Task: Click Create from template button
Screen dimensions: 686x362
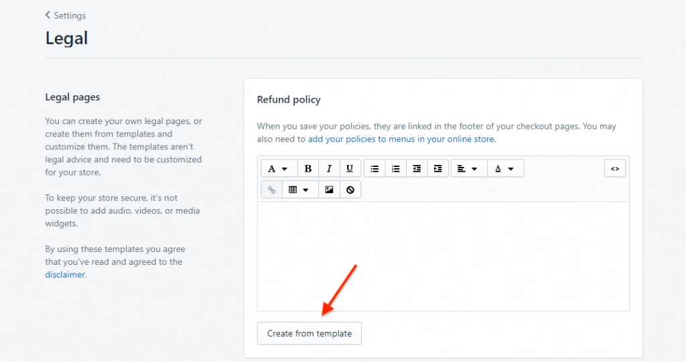Action: pos(310,334)
